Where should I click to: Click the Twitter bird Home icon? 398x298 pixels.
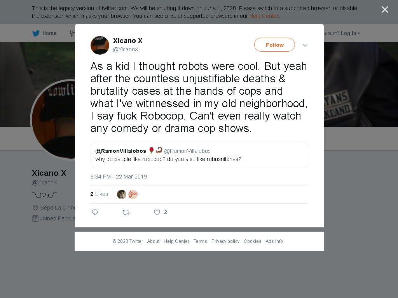coord(36,33)
